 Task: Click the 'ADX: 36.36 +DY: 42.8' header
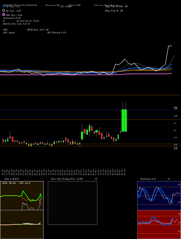[16, 183]
